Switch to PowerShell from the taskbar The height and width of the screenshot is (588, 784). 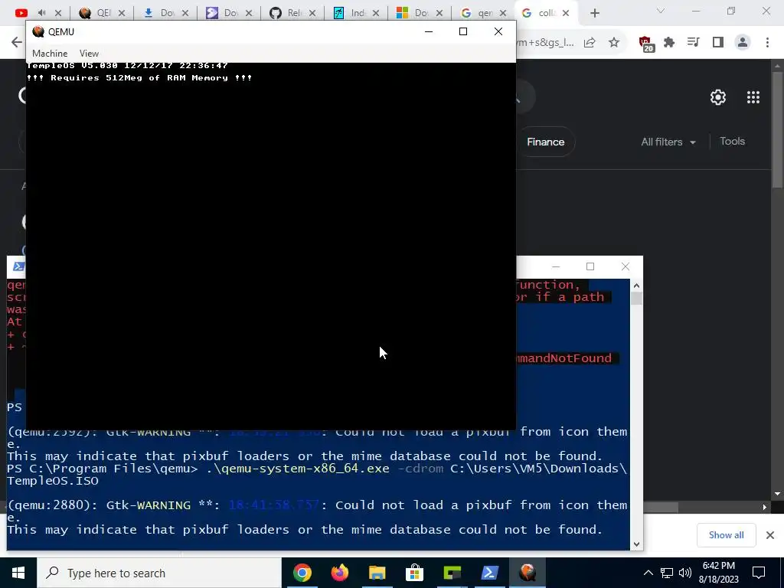click(x=489, y=573)
